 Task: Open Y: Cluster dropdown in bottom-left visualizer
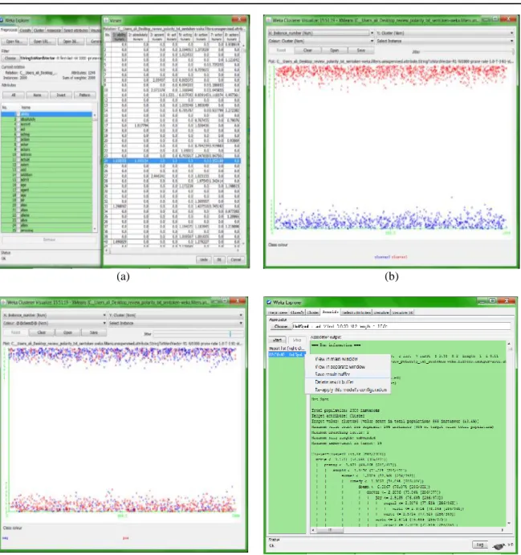pyautogui.click(x=176, y=315)
